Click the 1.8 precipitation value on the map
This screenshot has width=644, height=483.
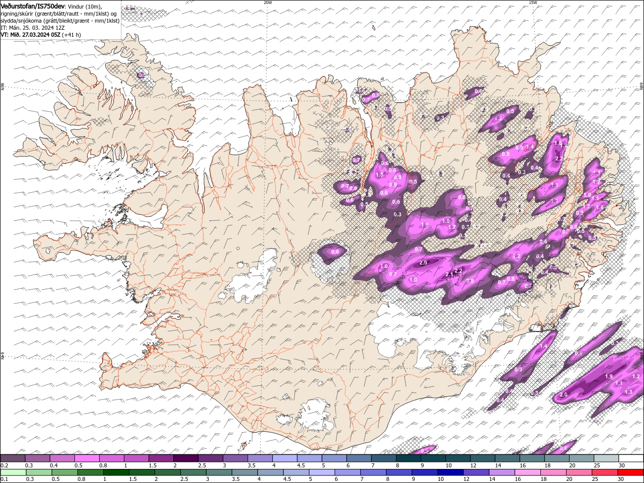pos(558,143)
